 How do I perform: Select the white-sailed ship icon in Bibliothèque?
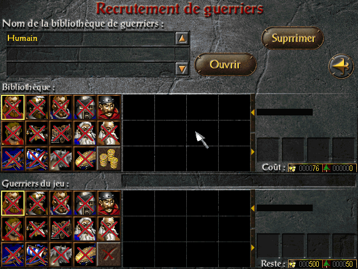coord(37,159)
